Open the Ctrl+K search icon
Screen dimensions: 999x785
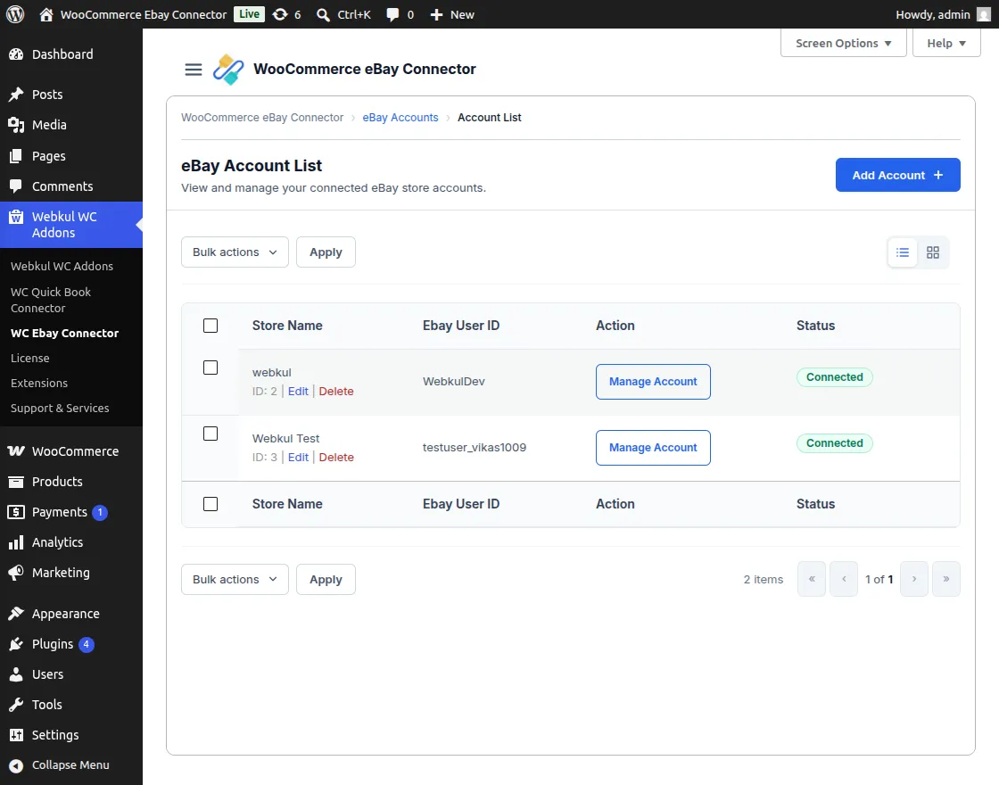tap(323, 14)
